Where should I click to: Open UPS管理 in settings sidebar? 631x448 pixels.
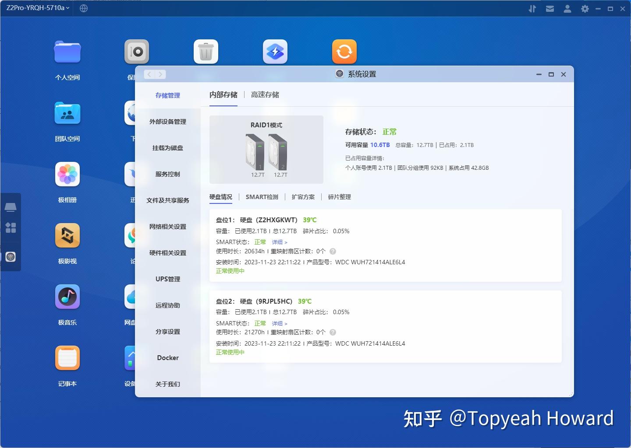click(x=168, y=279)
